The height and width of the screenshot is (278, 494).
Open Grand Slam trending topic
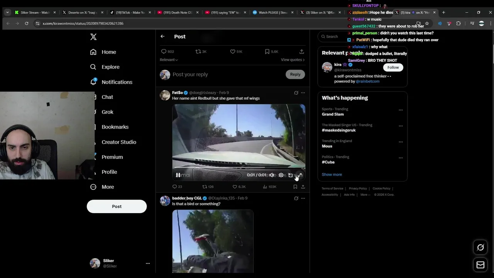(x=333, y=114)
